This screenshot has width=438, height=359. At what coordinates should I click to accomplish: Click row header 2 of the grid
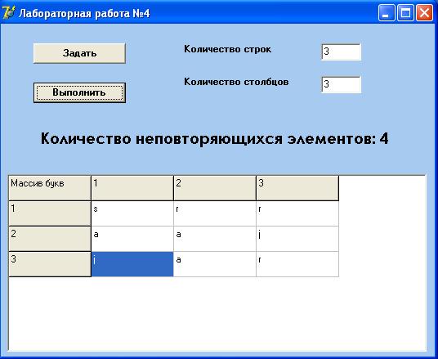click(x=50, y=239)
